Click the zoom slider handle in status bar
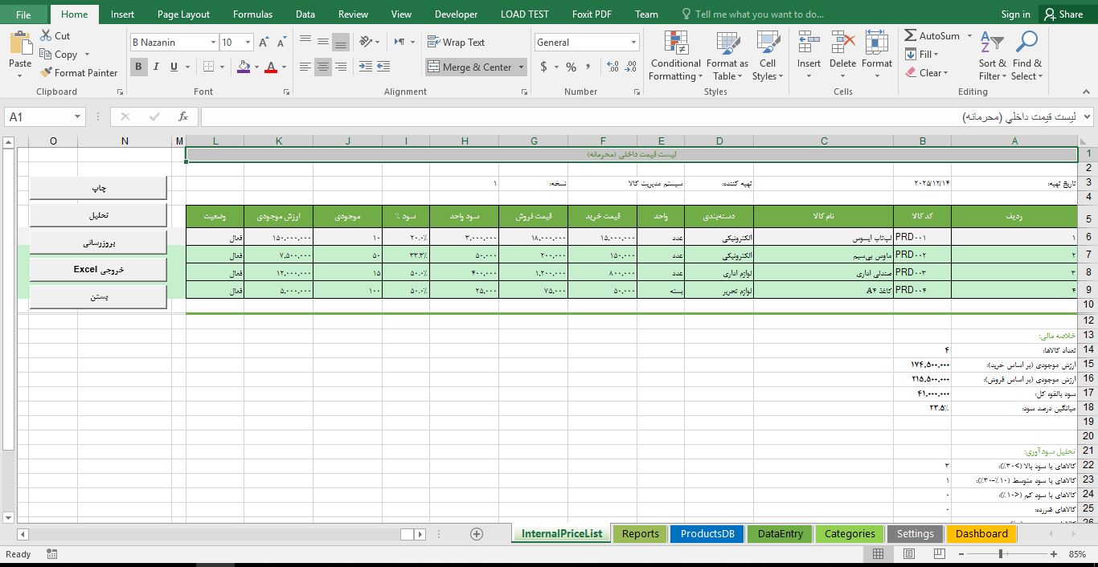Image resolution: width=1098 pixels, height=567 pixels. pos(1001,554)
